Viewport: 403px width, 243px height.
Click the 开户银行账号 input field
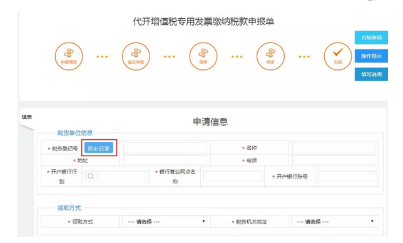click(x=347, y=176)
